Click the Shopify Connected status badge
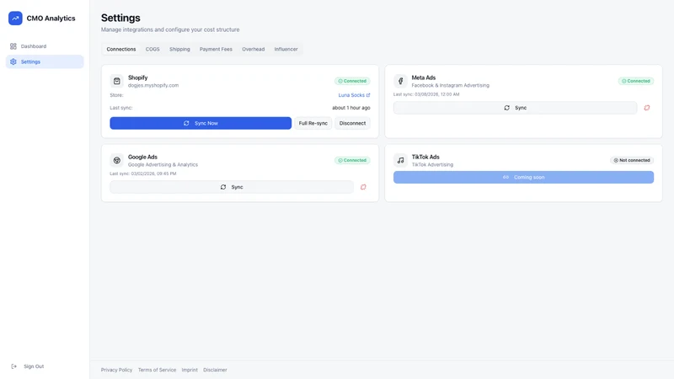This screenshot has height=379, width=674. point(352,81)
